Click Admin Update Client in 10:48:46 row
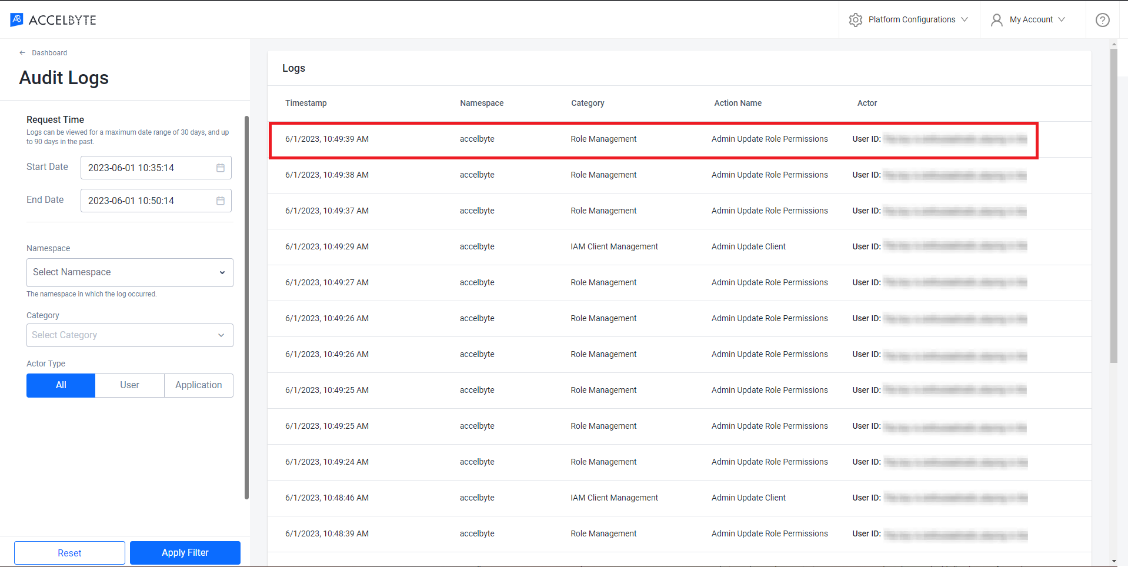This screenshot has width=1128, height=567. click(x=748, y=498)
